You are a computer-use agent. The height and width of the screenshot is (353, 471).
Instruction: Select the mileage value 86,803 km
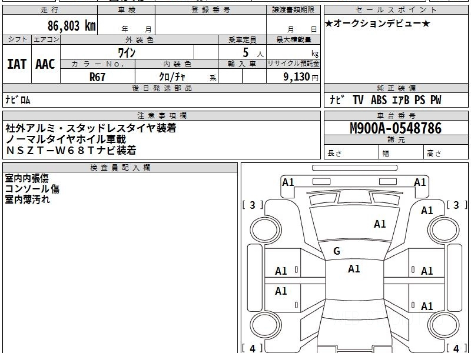pos(72,26)
